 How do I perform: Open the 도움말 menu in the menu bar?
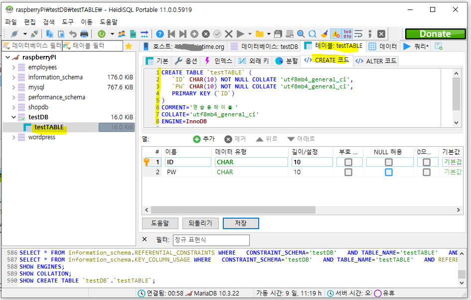pyautogui.click(x=109, y=22)
